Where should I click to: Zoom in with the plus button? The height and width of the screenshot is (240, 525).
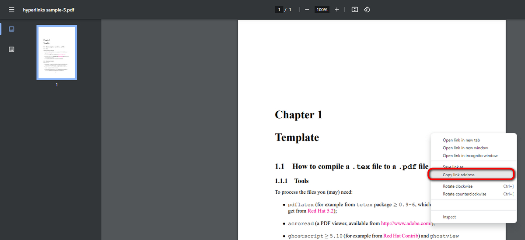[x=337, y=10]
